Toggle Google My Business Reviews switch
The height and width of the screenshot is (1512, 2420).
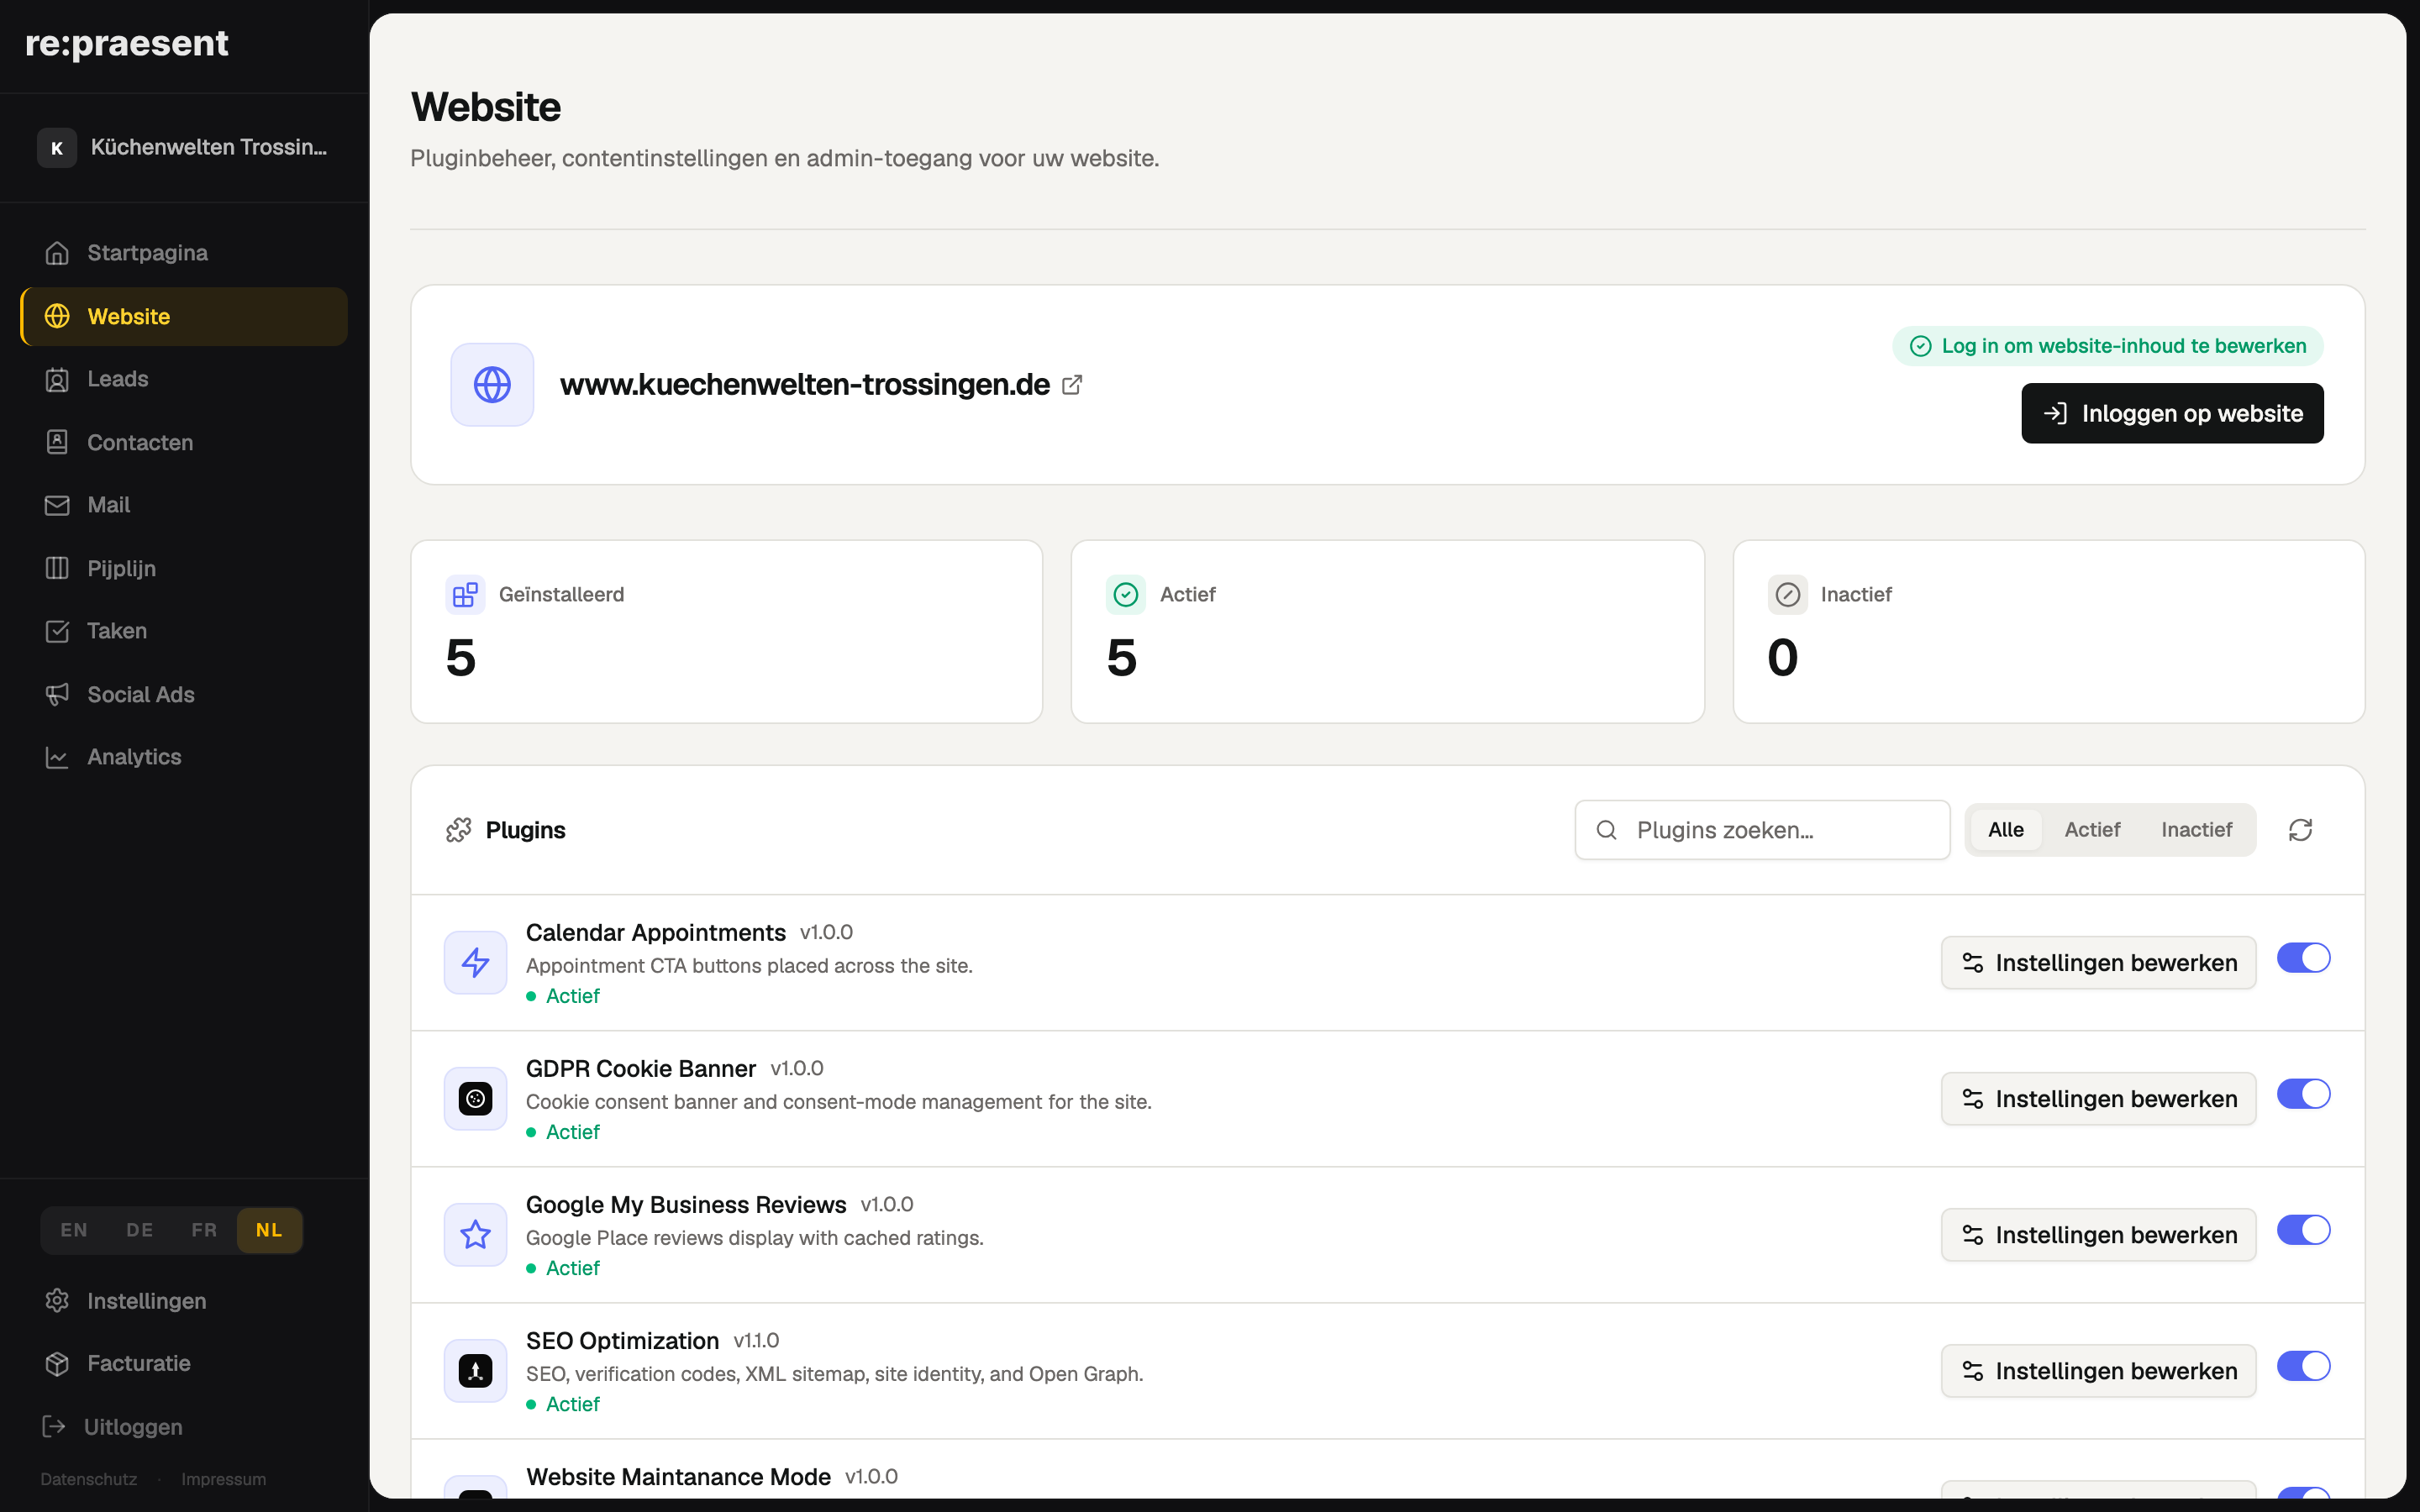[x=2304, y=1230]
